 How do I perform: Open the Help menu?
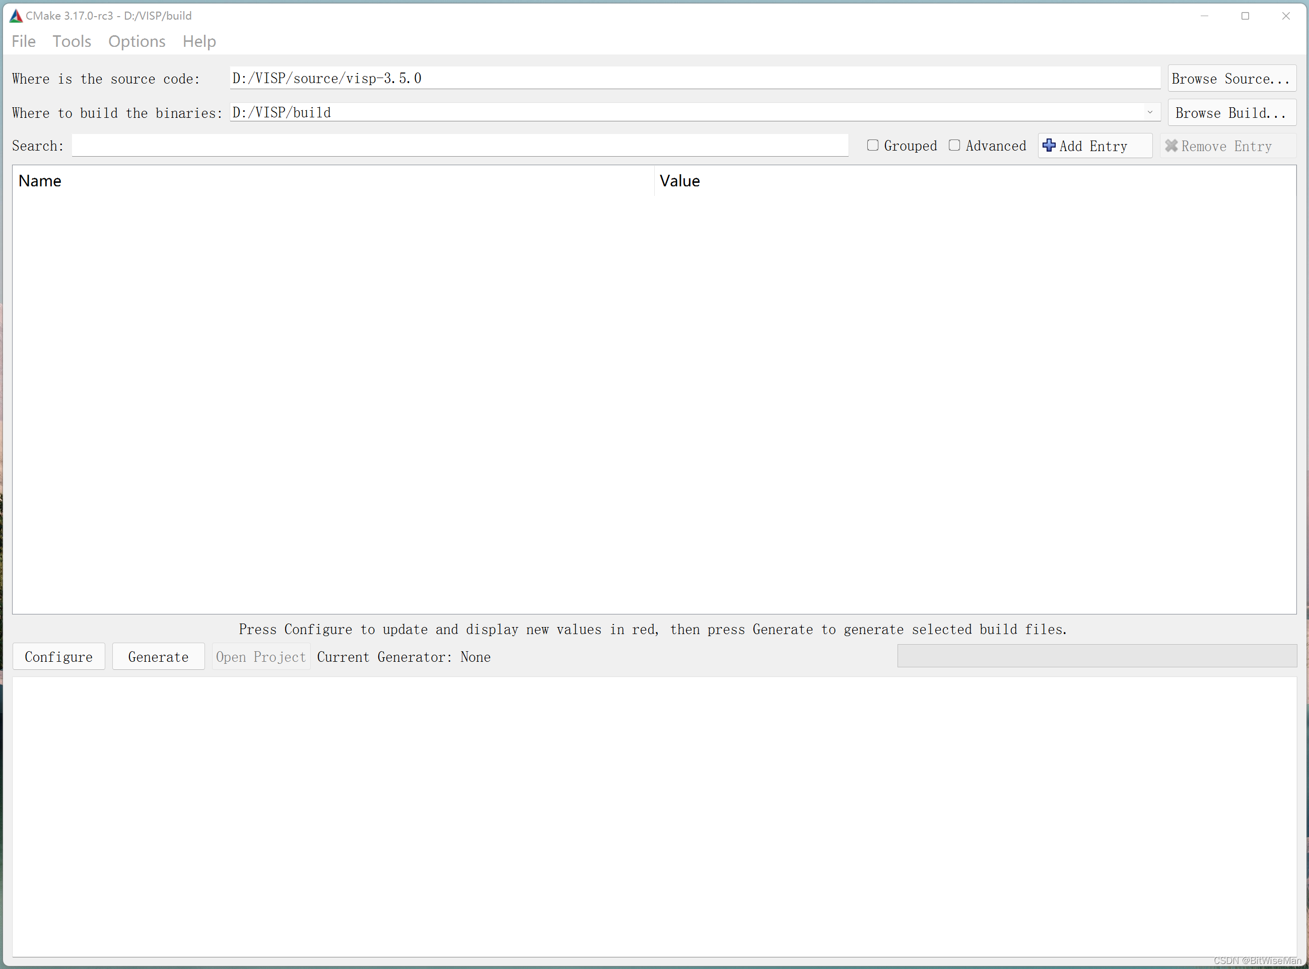[199, 41]
